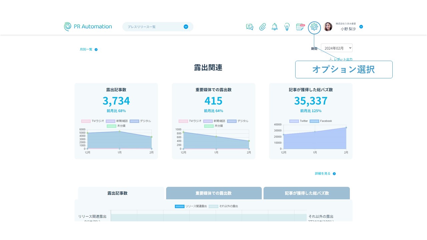Switch to 記事が獲得した総バズ数 tab
The height and width of the screenshot is (240, 427).
(x=307, y=193)
